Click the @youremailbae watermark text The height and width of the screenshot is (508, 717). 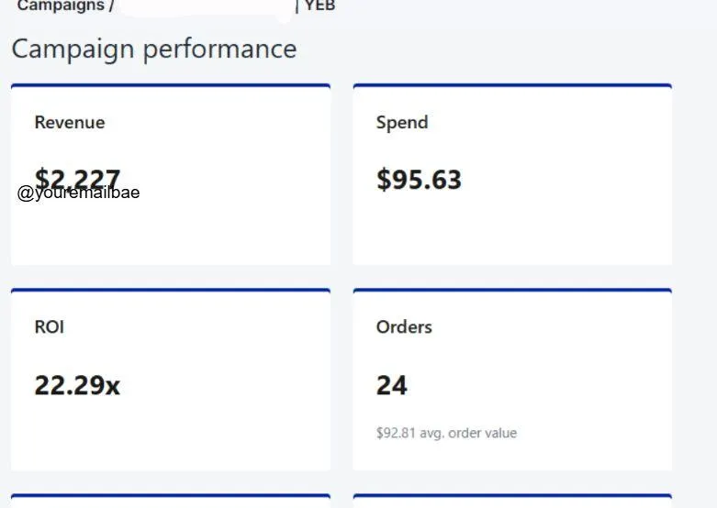(x=79, y=193)
